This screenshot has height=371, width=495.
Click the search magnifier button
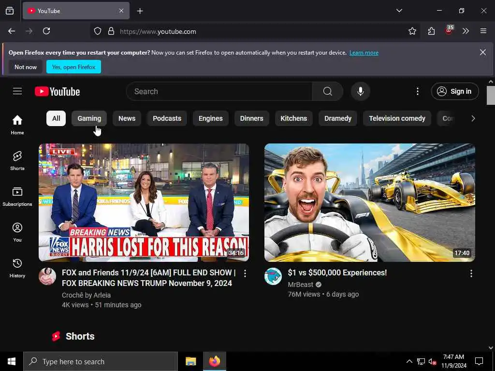(328, 91)
